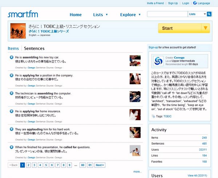Open the company position sentence thumbnail
This screenshot has height=178, width=218.
tap(135, 79)
